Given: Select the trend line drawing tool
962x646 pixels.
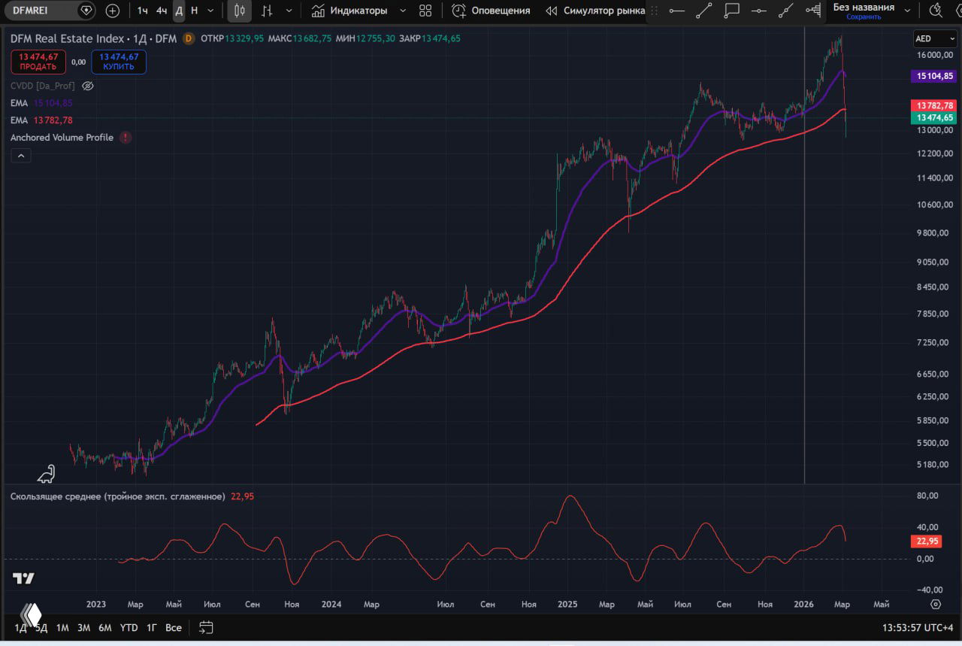Looking at the screenshot, I should pyautogui.click(x=703, y=11).
